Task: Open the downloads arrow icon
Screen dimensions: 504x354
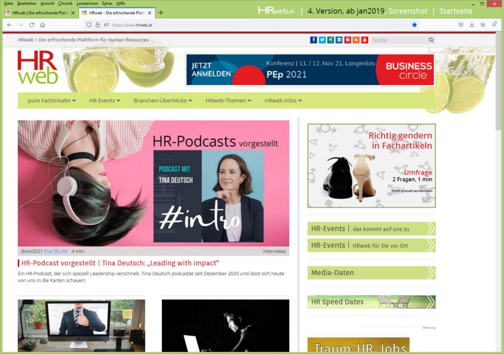Action: click(472, 25)
